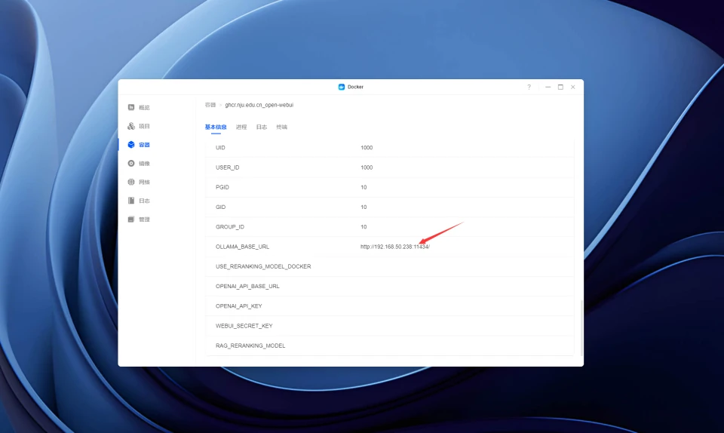Image resolution: width=724 pixels, height=433 pixels.
Task: Click the OLLAMA_BASE_URL variable name
Action: click(242, 247)
